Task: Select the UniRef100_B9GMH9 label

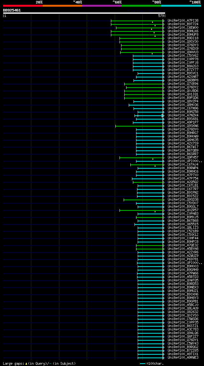Action: click(183, 270)
